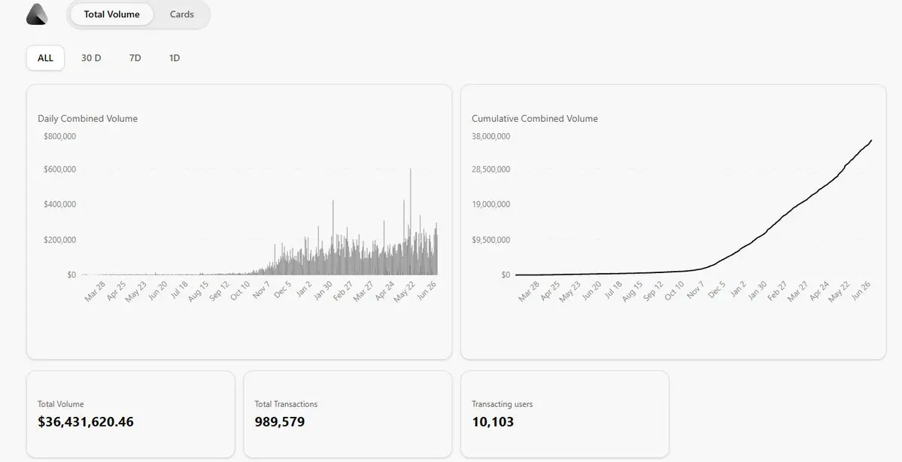902x462 pixels.
Task: Set the range to 1D
Action: (x=175, y=58)
